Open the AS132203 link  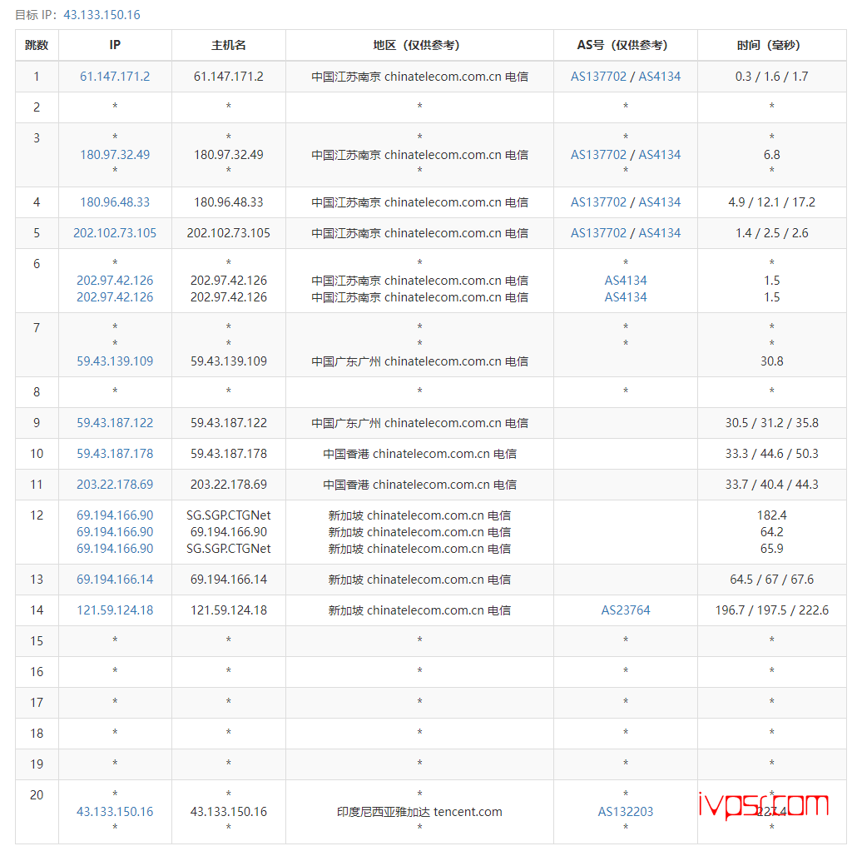[626, 812]
